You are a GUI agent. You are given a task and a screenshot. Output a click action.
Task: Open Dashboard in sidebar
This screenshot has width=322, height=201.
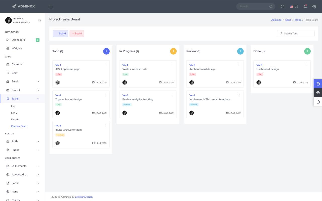tap(22, 40)
